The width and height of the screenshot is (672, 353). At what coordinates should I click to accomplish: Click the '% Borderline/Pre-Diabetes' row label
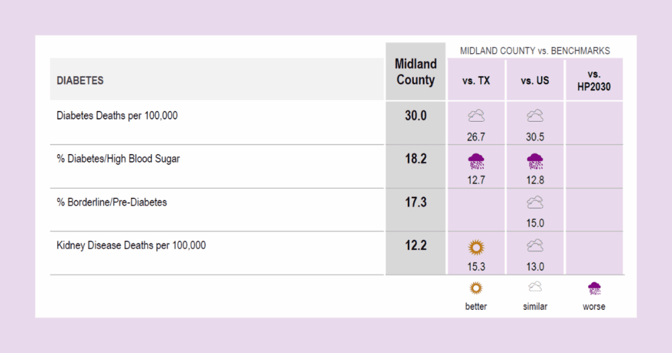[x=111, y=202]
